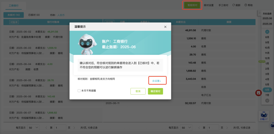Go to next page in left pager
The image size is (274, 134).
(74, 128)
